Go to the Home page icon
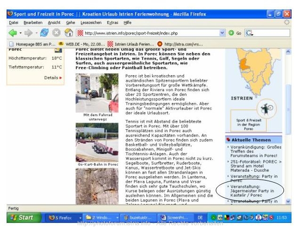300x230 pixels. pyautogui.click(x=68, y=33)
